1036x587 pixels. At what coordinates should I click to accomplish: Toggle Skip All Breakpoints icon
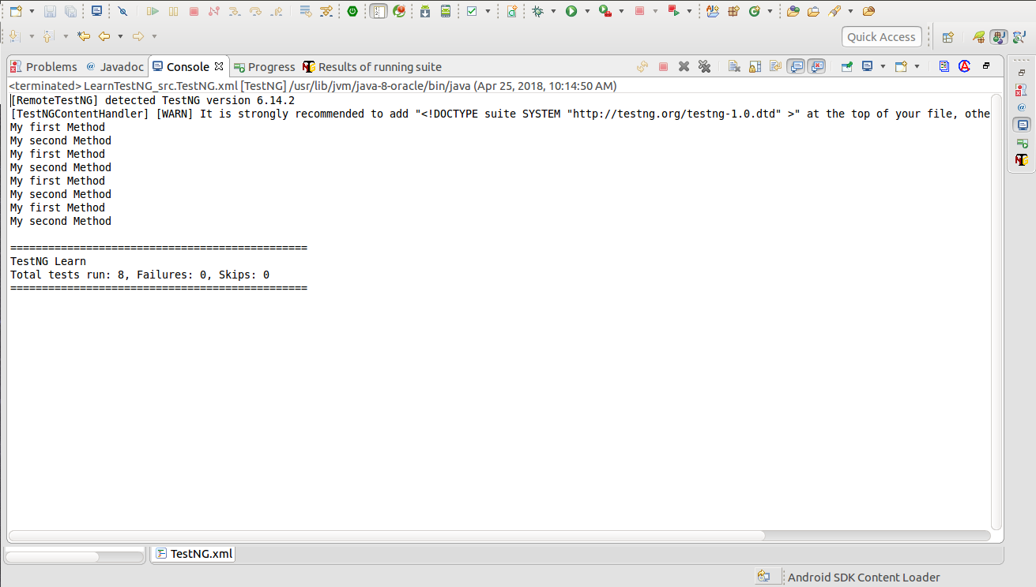point(122,11)
